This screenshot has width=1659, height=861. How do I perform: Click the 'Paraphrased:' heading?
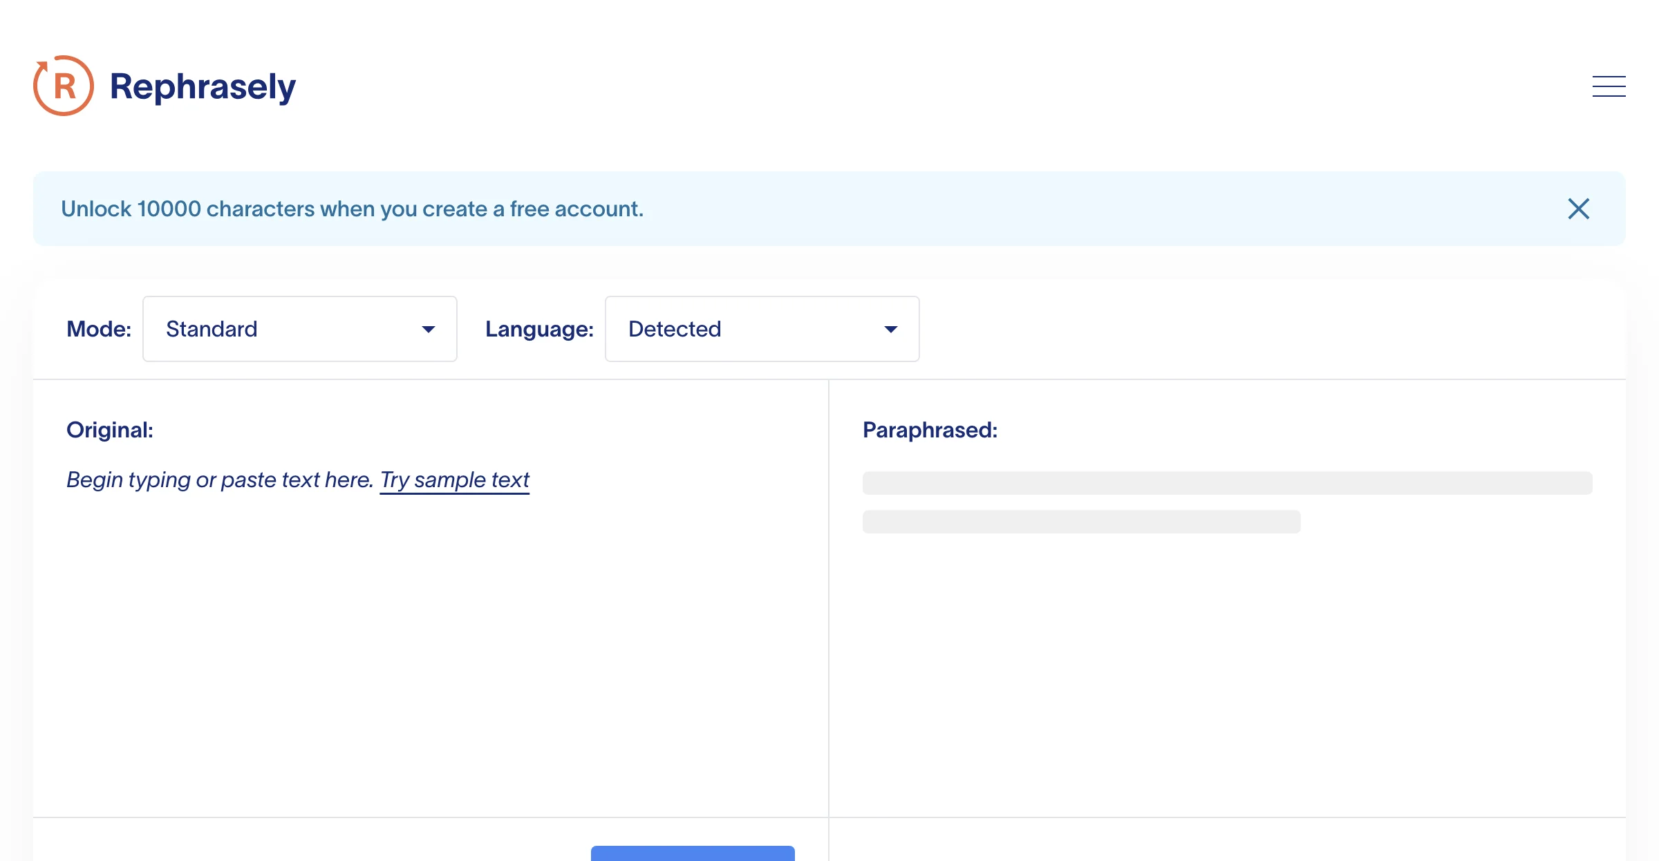tap(930, 430)
